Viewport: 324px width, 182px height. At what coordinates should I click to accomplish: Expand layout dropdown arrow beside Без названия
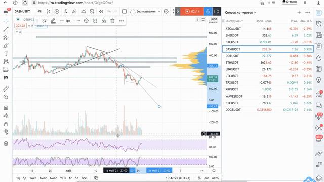coord(159,11)
